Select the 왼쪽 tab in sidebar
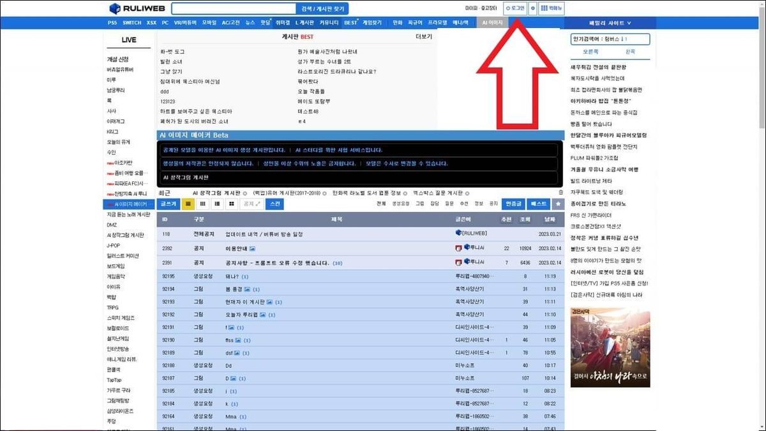The height and width of the screenshot is (431, 766). (x=630, y=51)
